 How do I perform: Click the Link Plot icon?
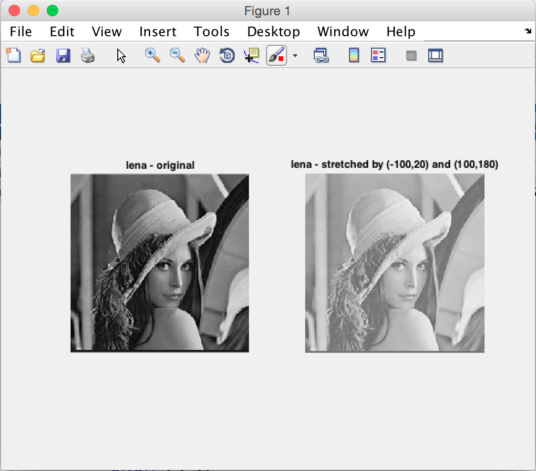pos(321,55)
